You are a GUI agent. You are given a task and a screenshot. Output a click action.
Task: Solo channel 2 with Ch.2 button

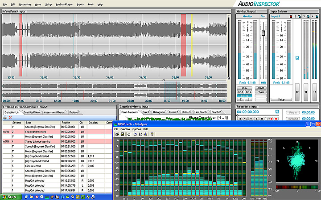(x=248, y=92)
